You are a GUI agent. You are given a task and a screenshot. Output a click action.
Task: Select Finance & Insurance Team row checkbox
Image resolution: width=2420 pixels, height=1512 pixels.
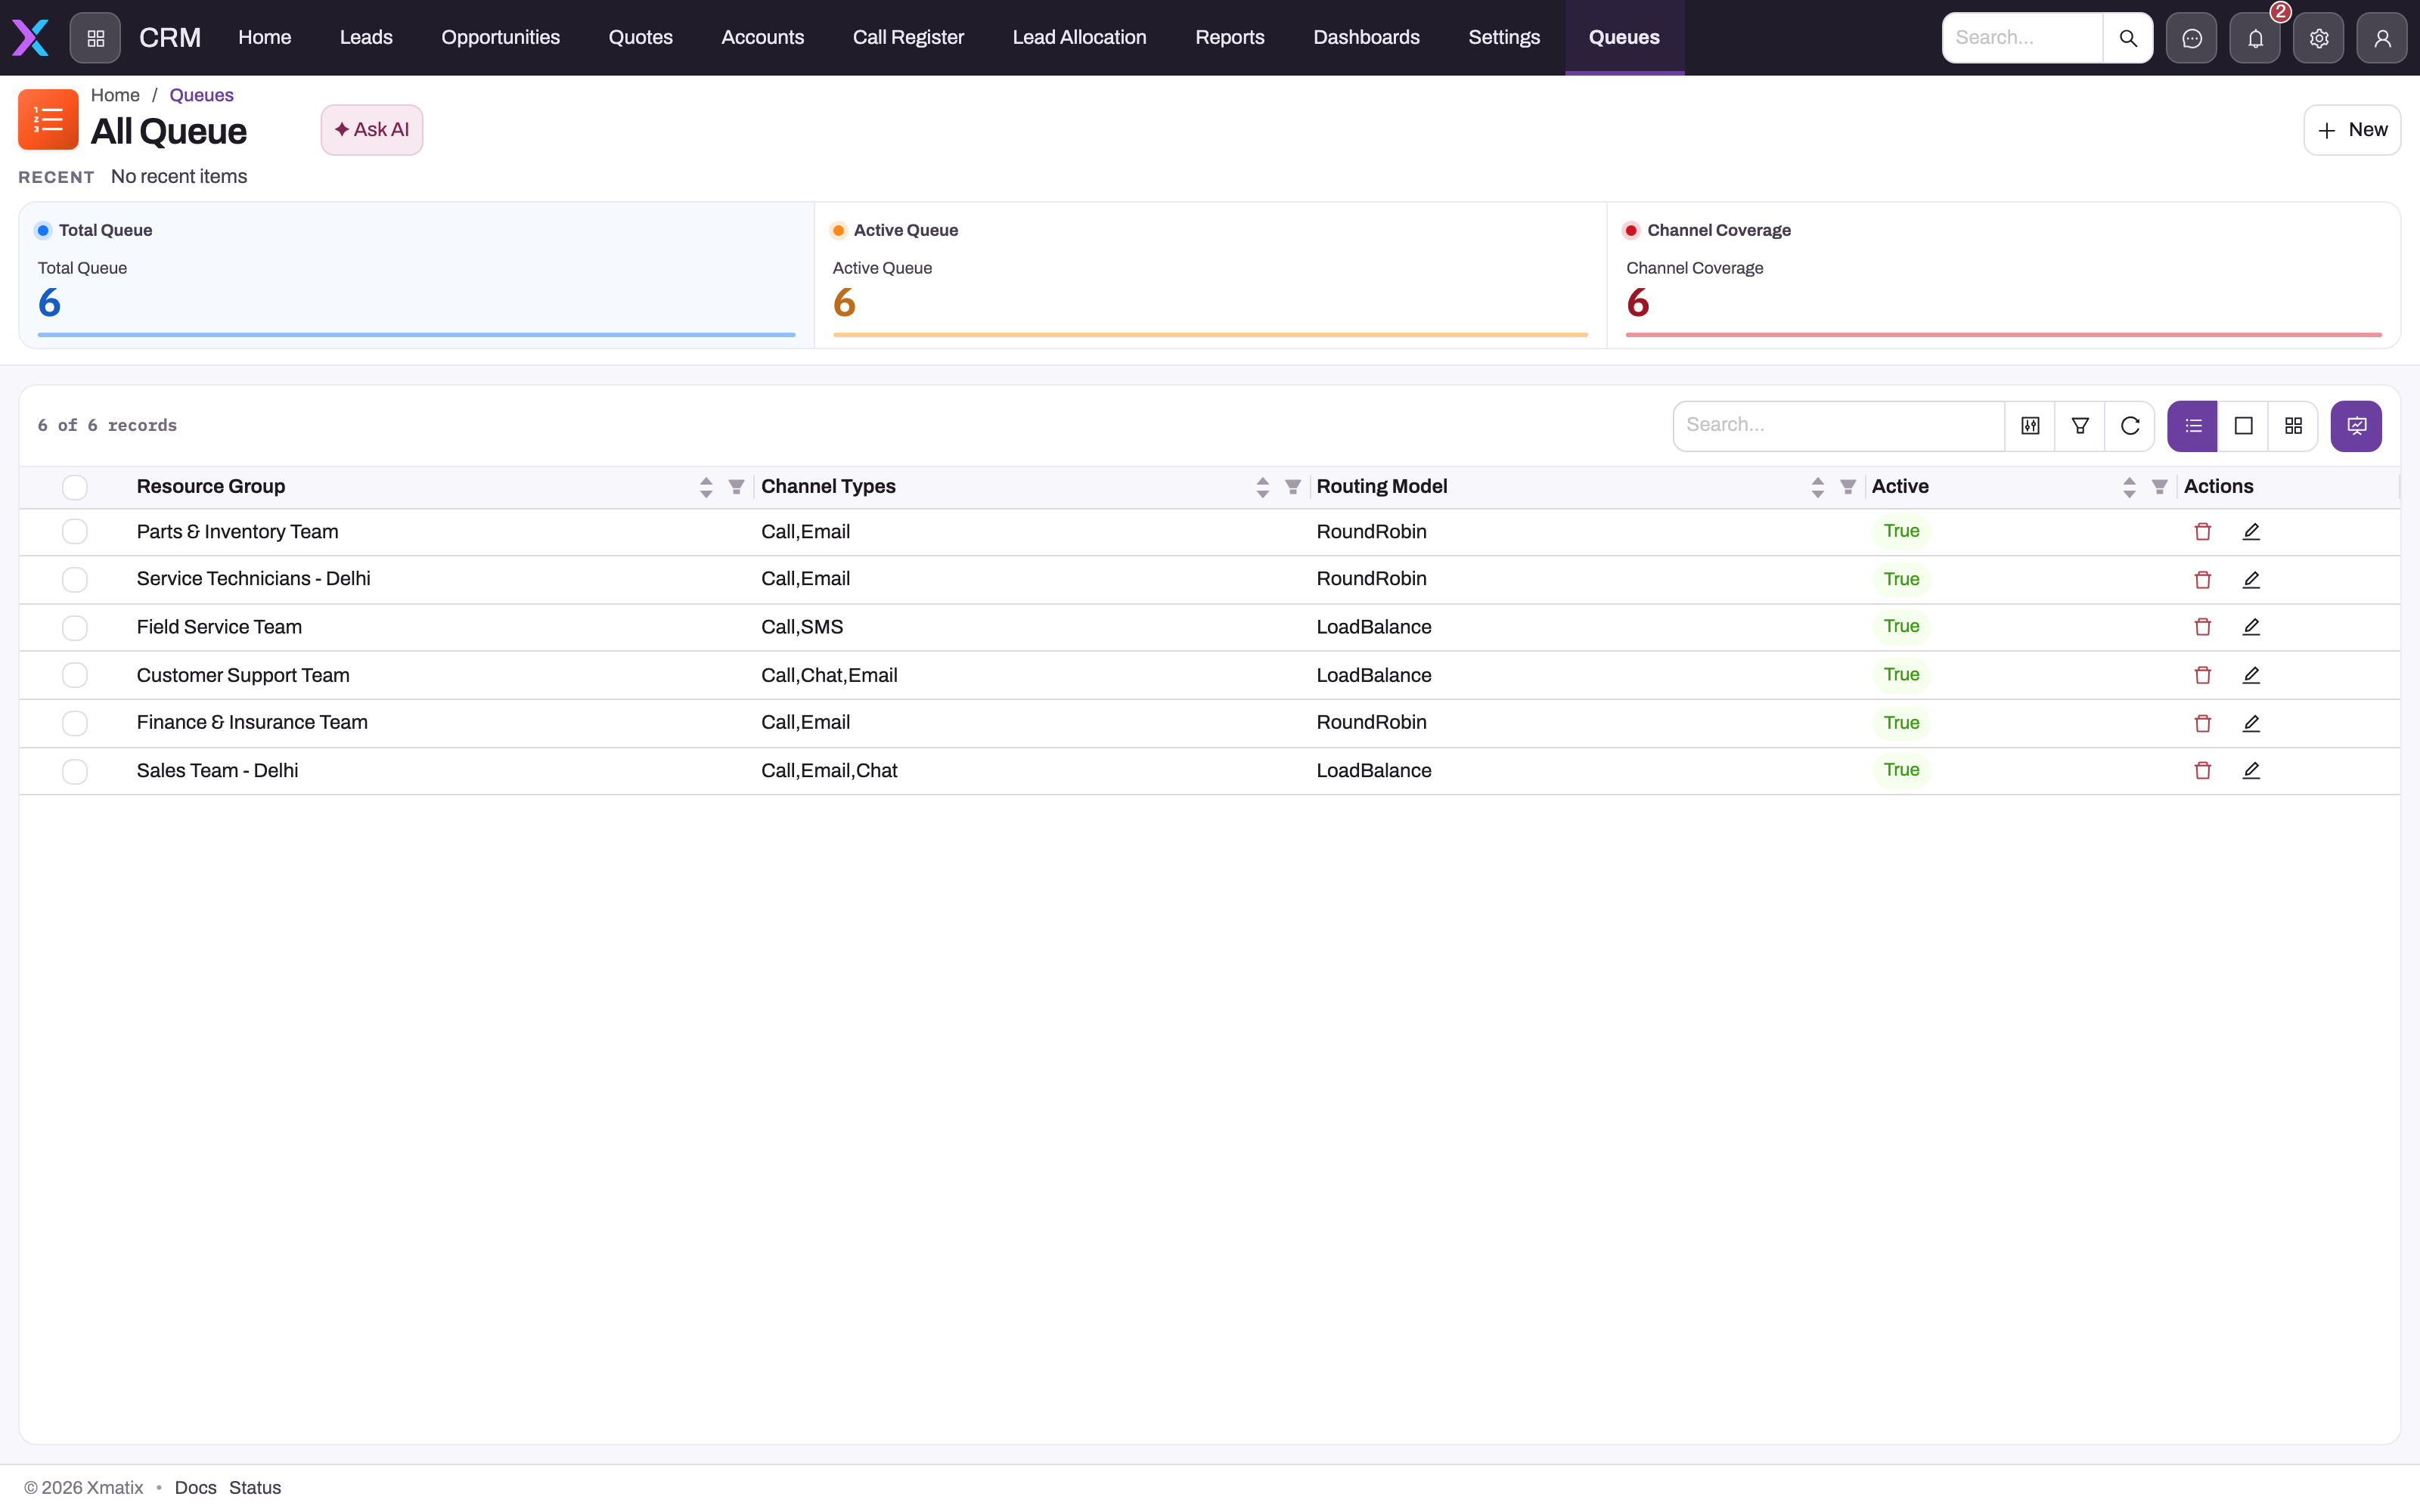(x=75, y=723)
